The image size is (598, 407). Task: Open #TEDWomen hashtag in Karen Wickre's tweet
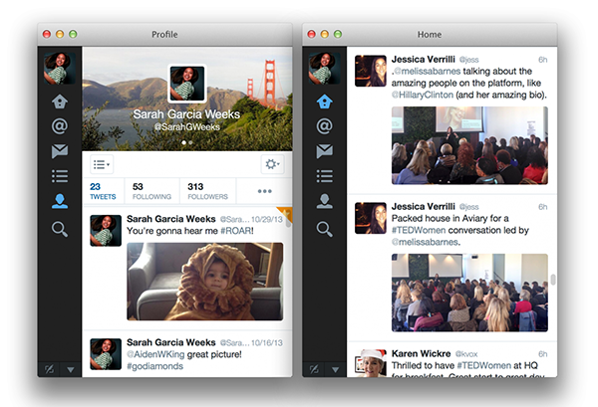(484, 365)
